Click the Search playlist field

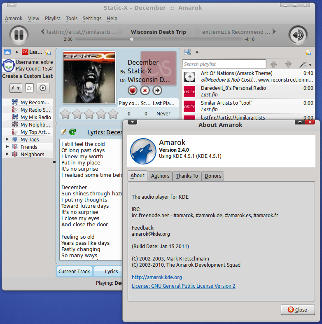coord(224,64)
